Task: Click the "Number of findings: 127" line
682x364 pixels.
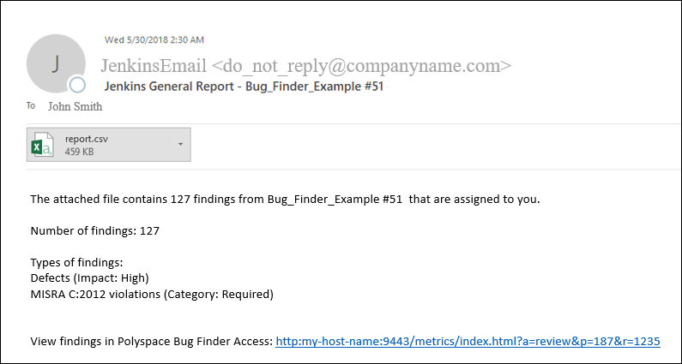Action: click(95, 230)
